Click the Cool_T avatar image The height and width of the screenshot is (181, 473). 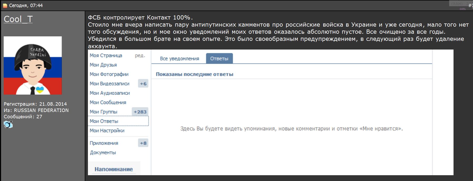pos(33,65)
